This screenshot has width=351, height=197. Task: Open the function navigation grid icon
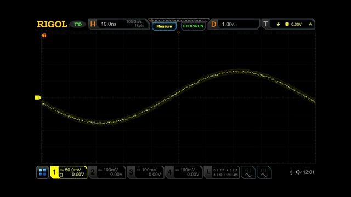(42, 172)
